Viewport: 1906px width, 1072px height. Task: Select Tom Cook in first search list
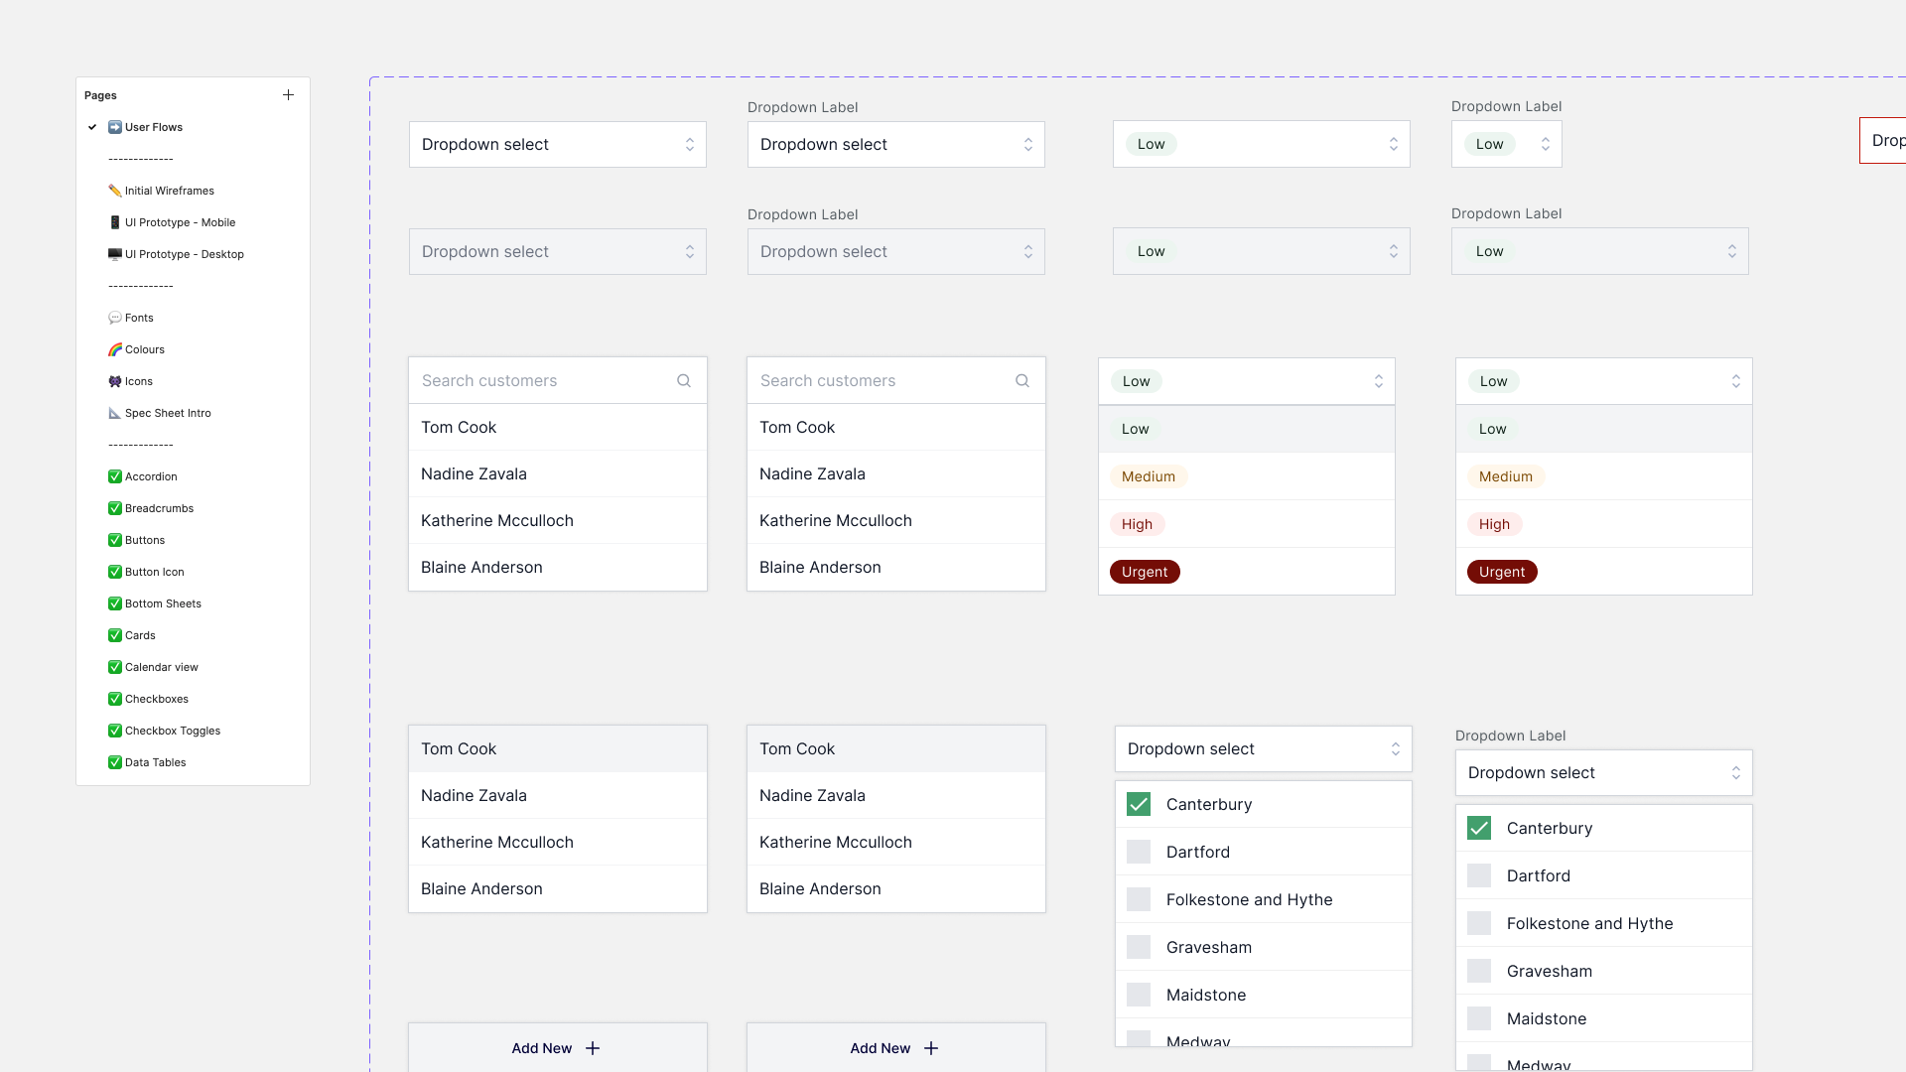tap(558, 427)
